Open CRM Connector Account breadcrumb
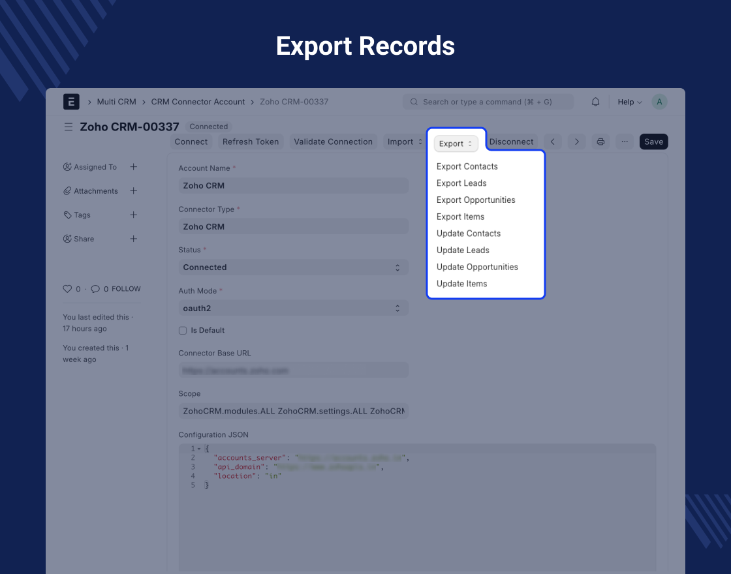This screenshot has height=574, width=731. click(198, 102)
